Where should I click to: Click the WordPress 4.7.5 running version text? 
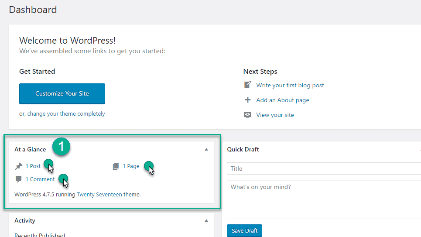[45, 194]
